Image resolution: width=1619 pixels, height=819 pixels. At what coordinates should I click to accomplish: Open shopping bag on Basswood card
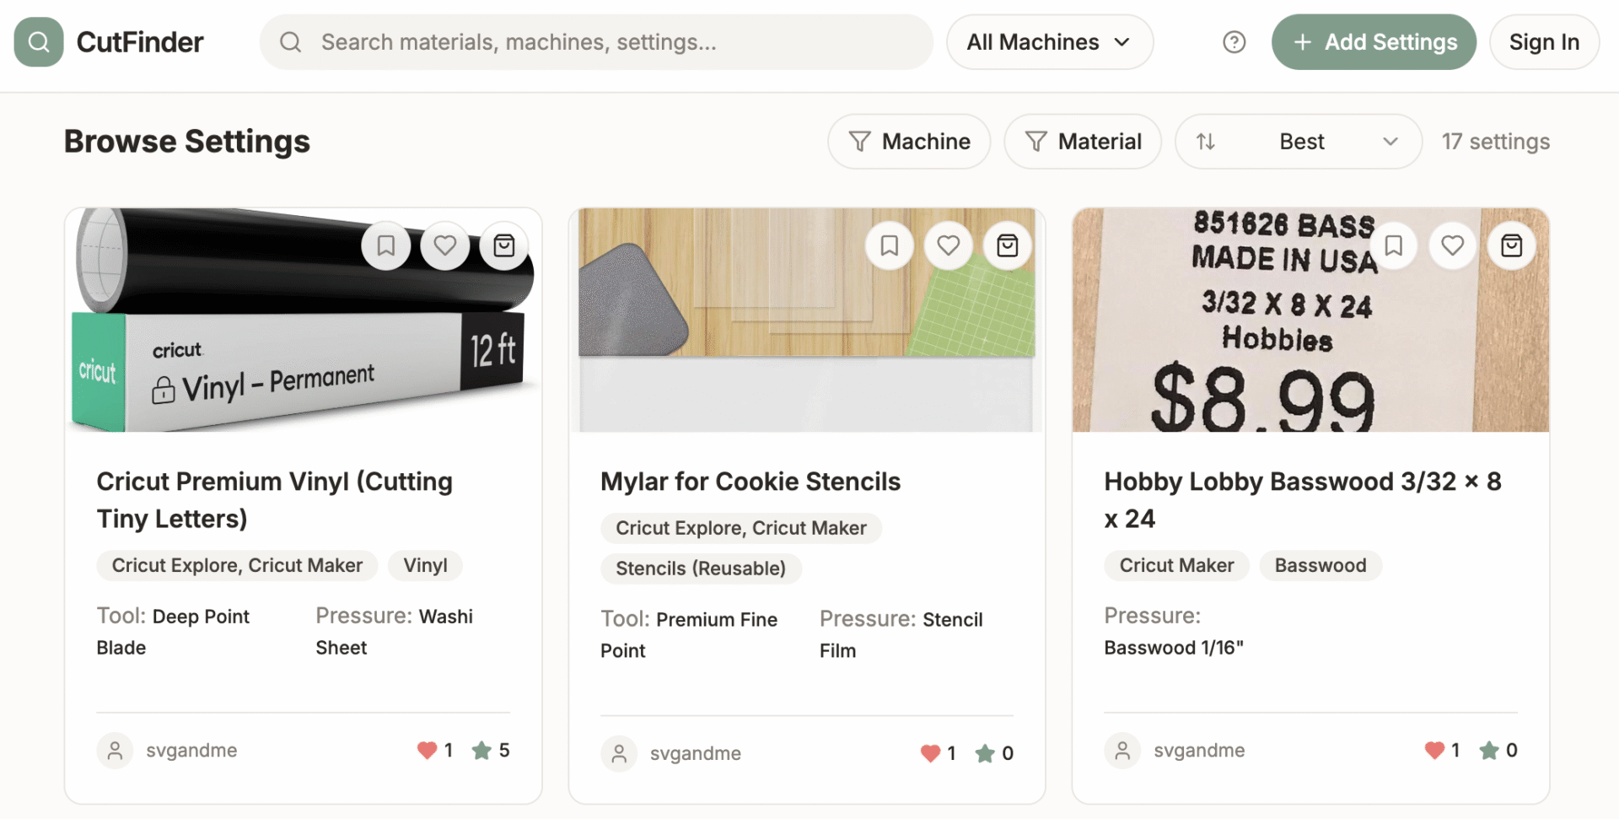pos(1512,245)
